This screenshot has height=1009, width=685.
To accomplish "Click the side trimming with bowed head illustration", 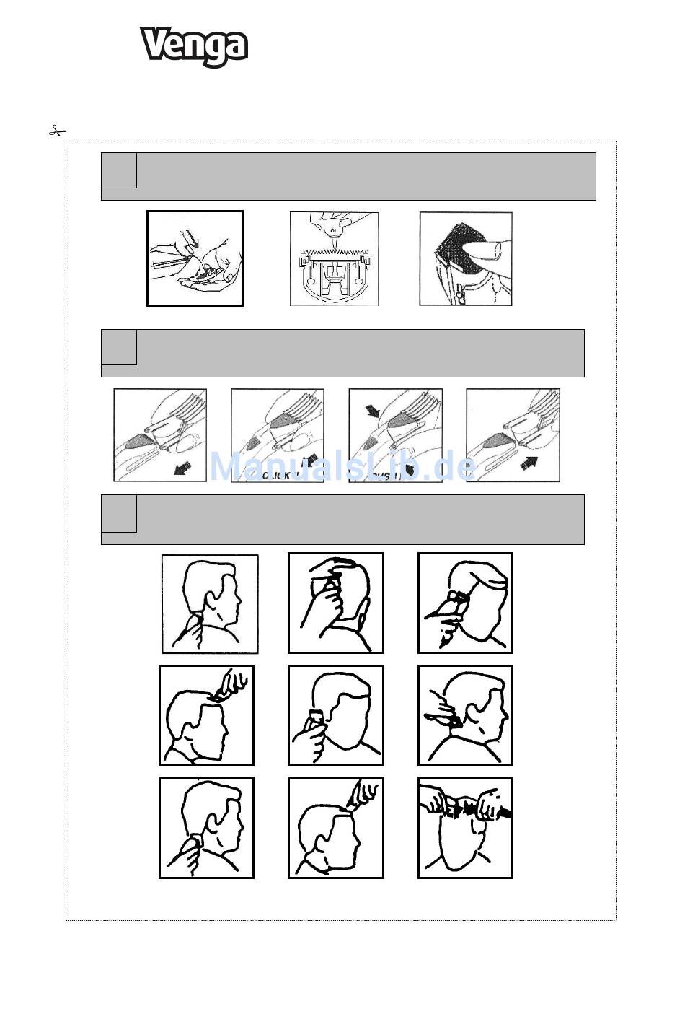I will (x=465, y=603).
